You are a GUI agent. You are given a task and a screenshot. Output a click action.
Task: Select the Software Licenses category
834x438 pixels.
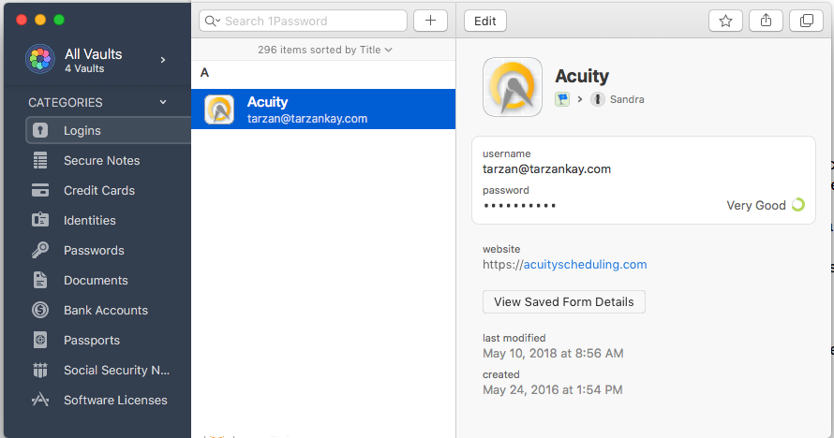[x=115, y=401]
